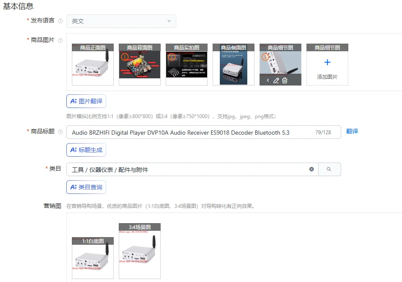Click the 翻译 link beside title
The width and height of the screenshot is (402, 282).
[352, 131]
